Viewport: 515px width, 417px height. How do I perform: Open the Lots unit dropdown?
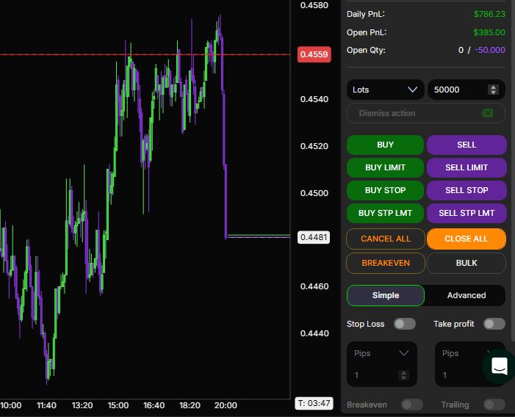point(385,90)
